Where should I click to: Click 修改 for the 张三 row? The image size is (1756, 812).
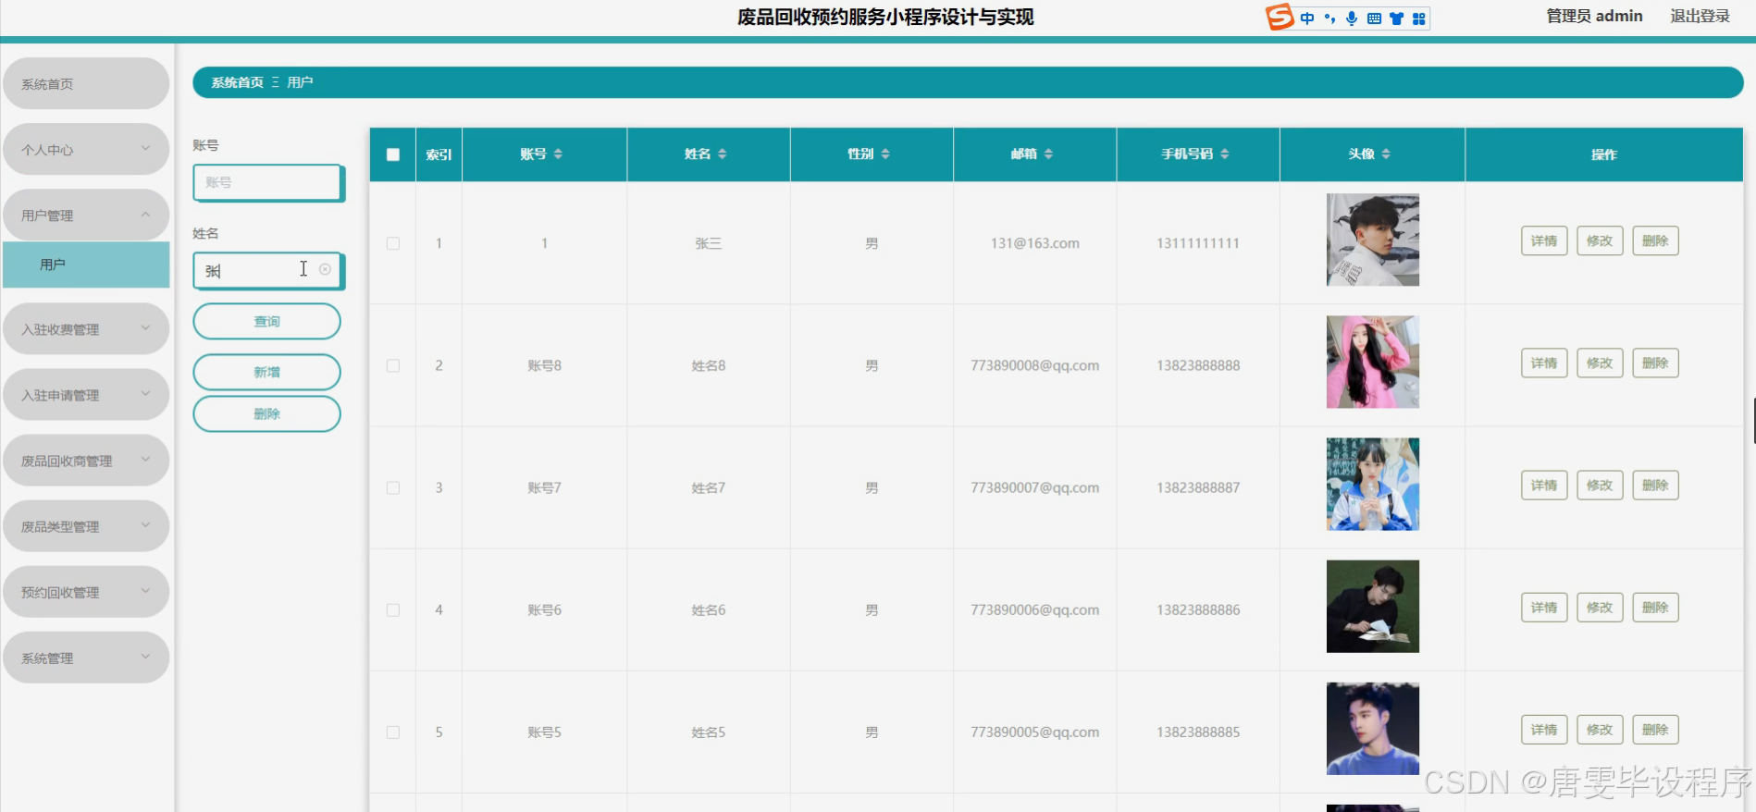[x=1600, y=240]
